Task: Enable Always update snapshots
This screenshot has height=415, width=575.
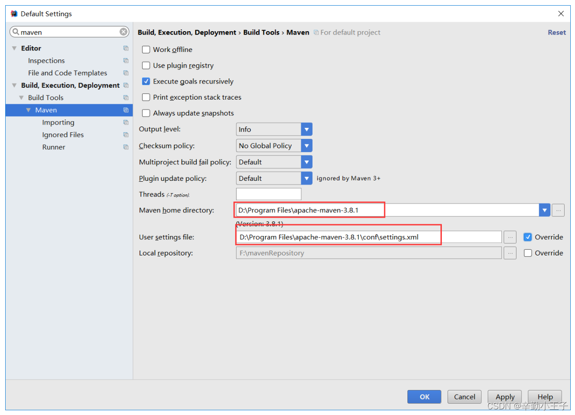Action: tap(146, 113)
